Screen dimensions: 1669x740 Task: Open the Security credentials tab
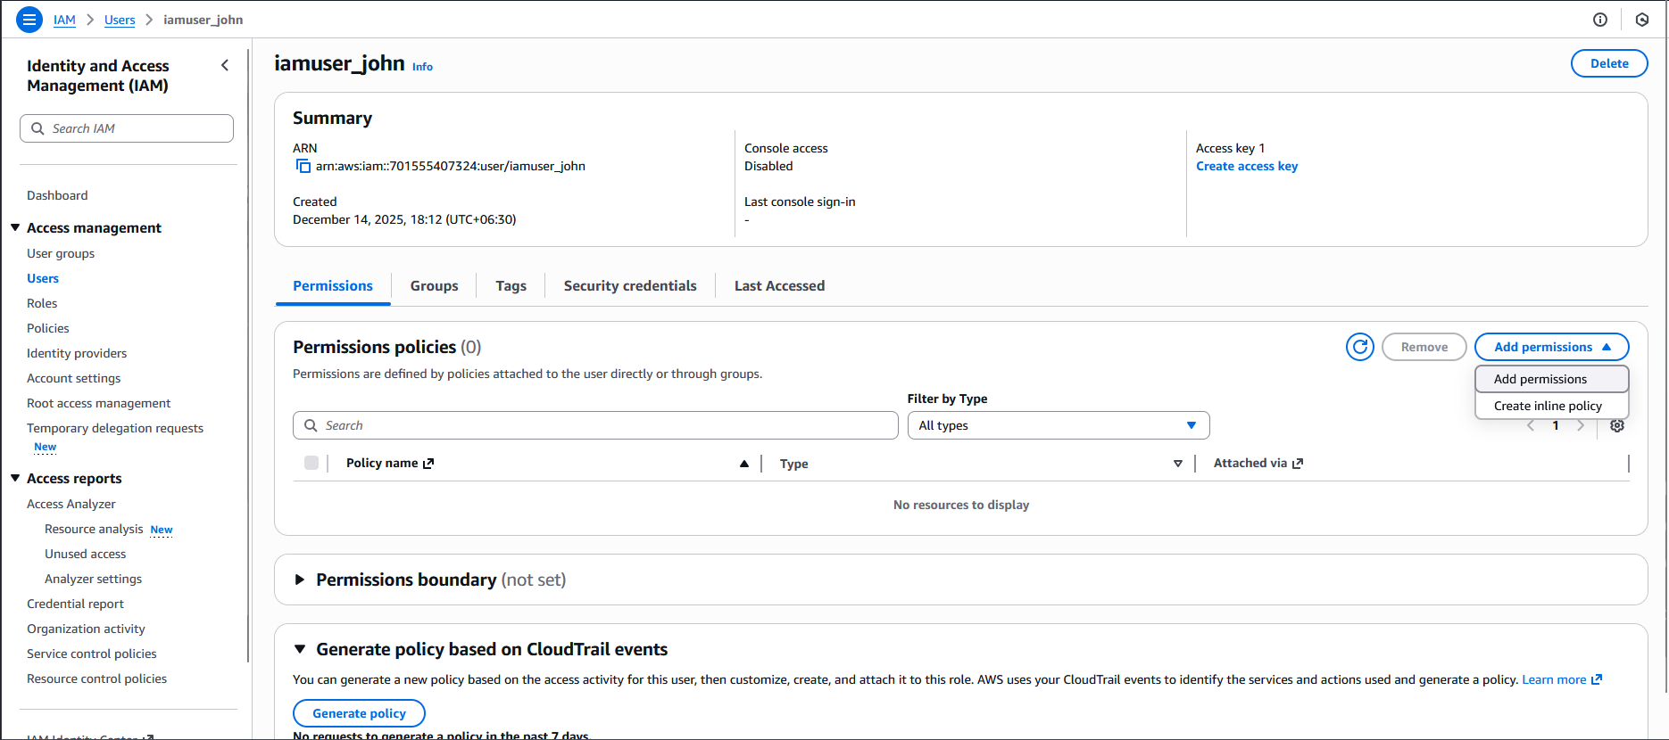[x=630, y=285]
